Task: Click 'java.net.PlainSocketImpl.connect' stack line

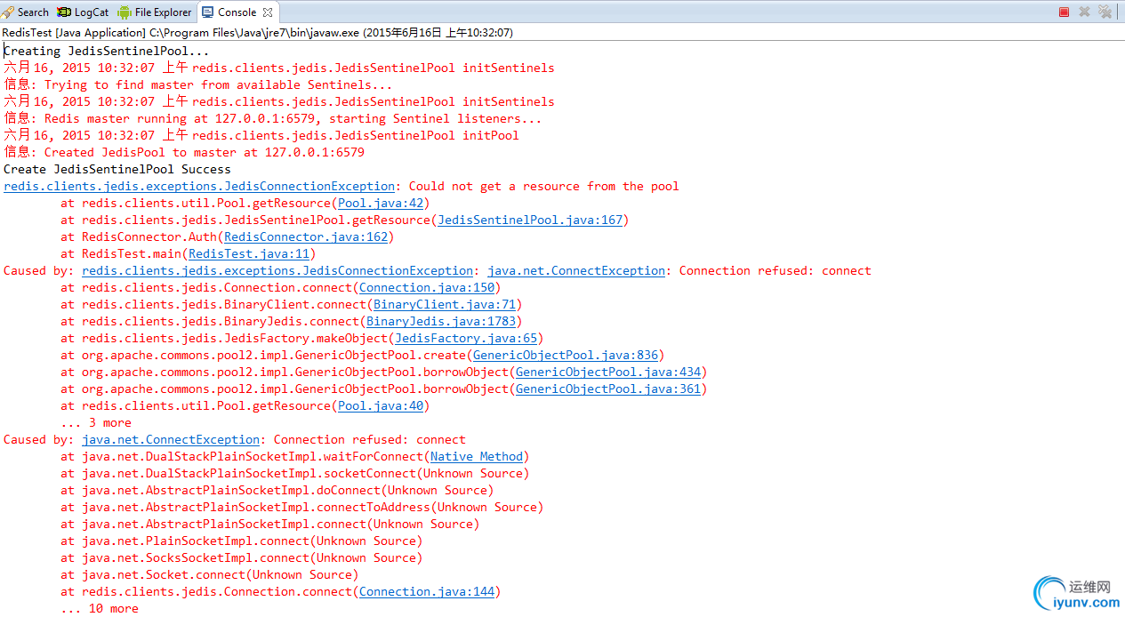Action: pos(242,541)
